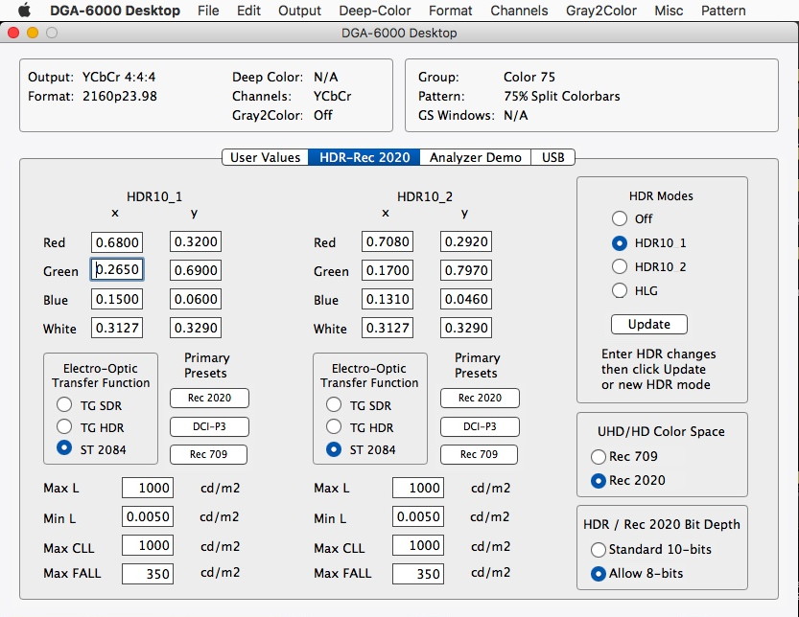Open the Deep-Color menu
The height and width of the screenshot is (617, 799).
375,11
